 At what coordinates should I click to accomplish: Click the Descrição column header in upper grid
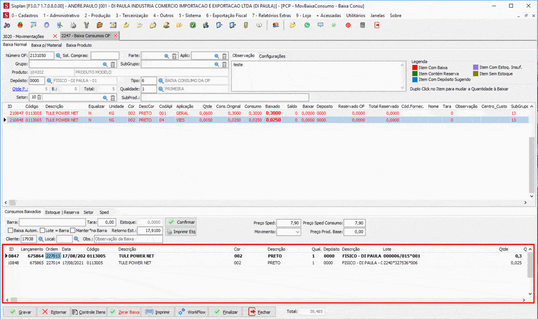54,106
